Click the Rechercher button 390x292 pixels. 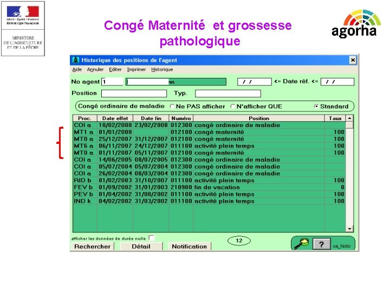click(92, 247)
